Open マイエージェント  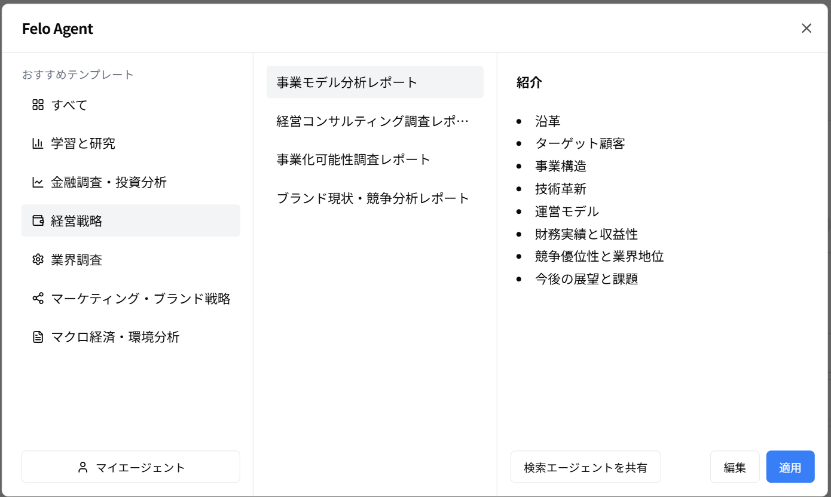131,467
